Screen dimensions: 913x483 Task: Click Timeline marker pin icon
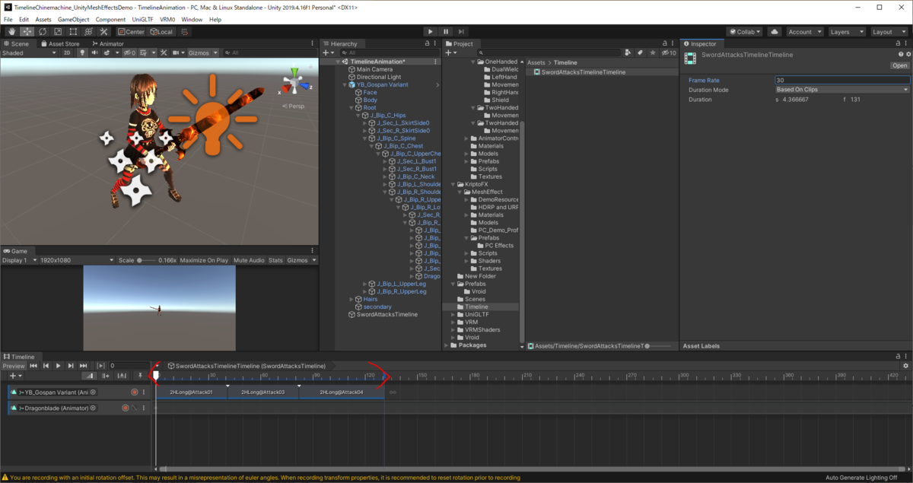point(141,376)
